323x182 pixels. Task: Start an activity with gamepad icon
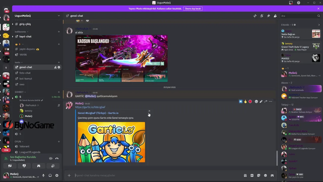[x=39, y=166]
